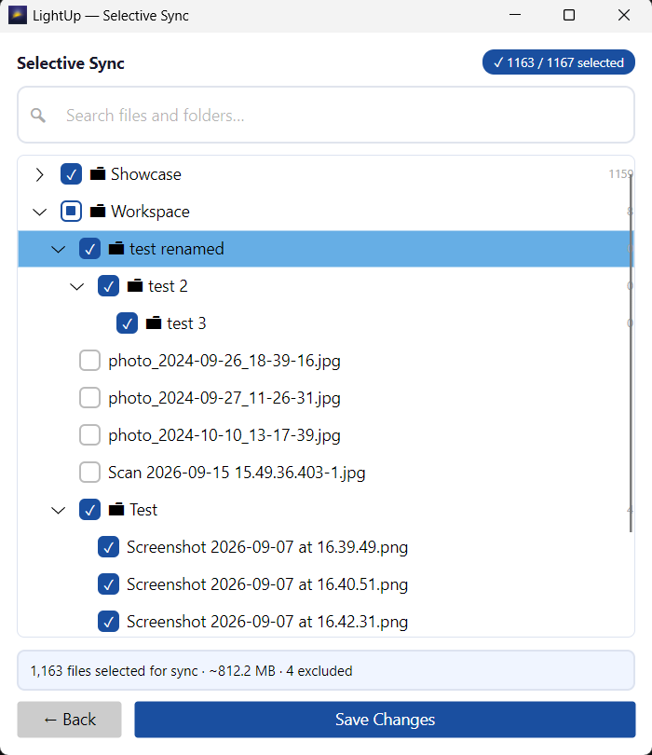
Task: Select the test renamed row label
Action: (177, 249)
